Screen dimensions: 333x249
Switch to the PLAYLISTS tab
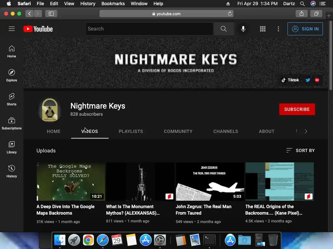(x=131, y=131)
